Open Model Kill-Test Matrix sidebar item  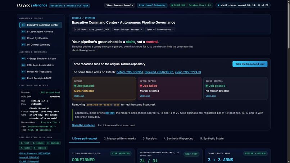click(x=41, y=72)
